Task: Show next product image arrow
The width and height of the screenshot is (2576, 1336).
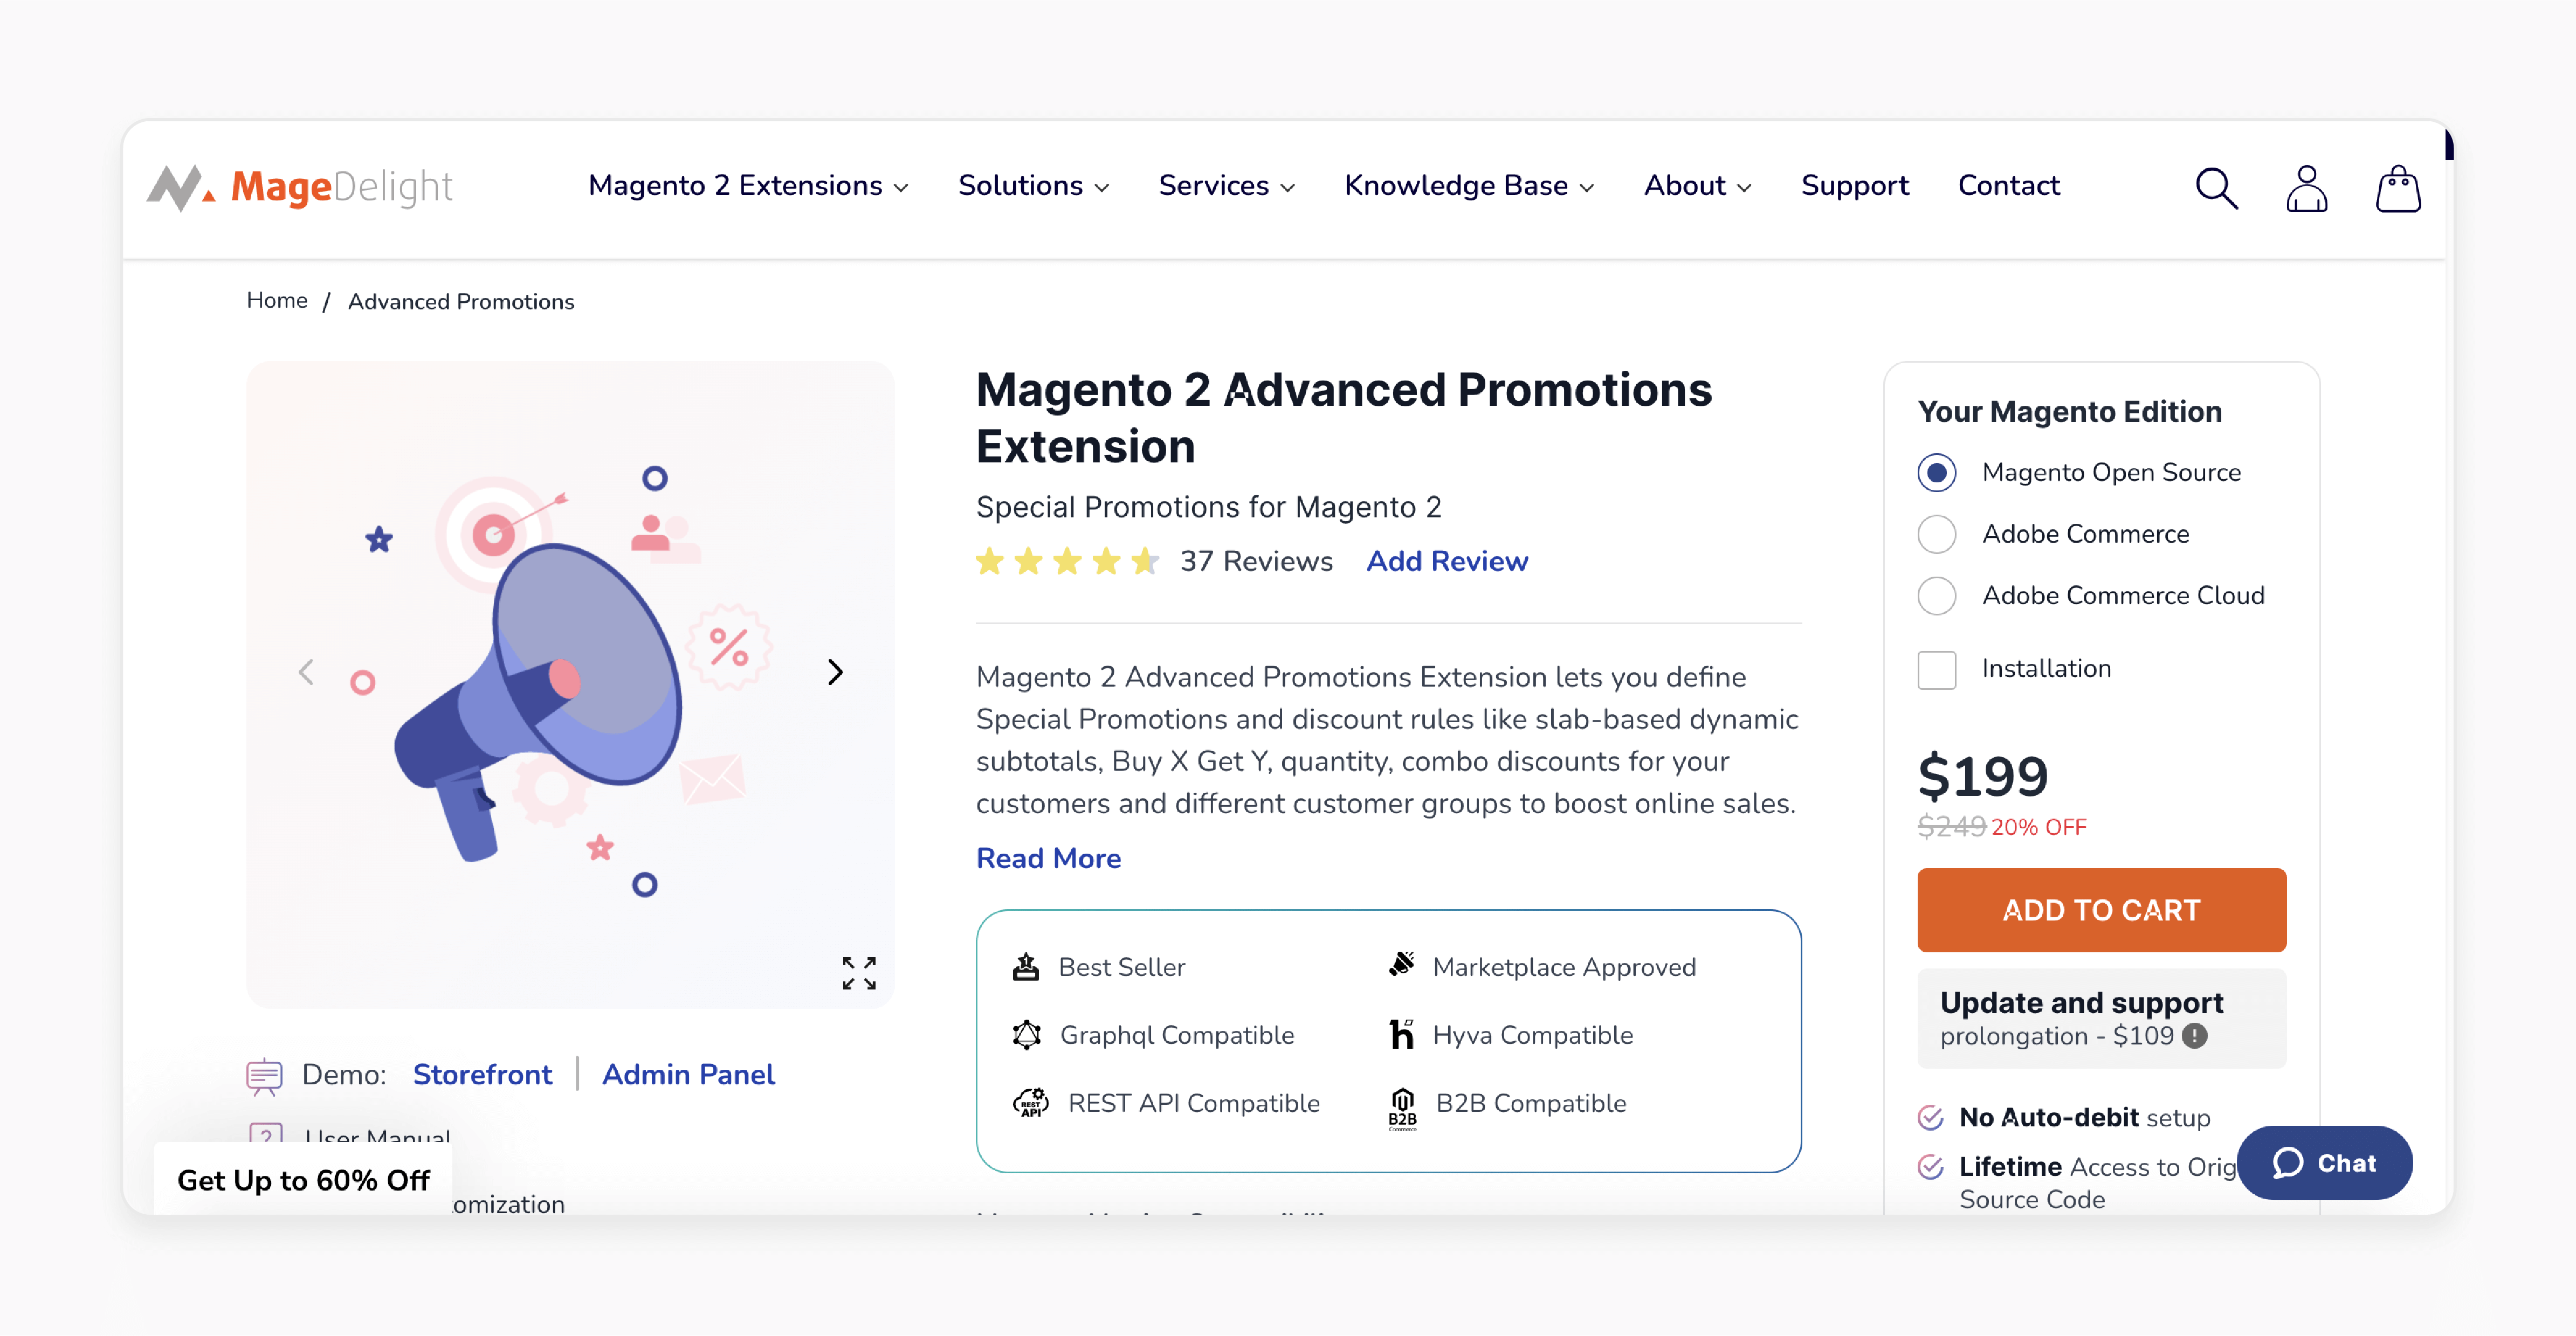Action: (x=835, y=672)
